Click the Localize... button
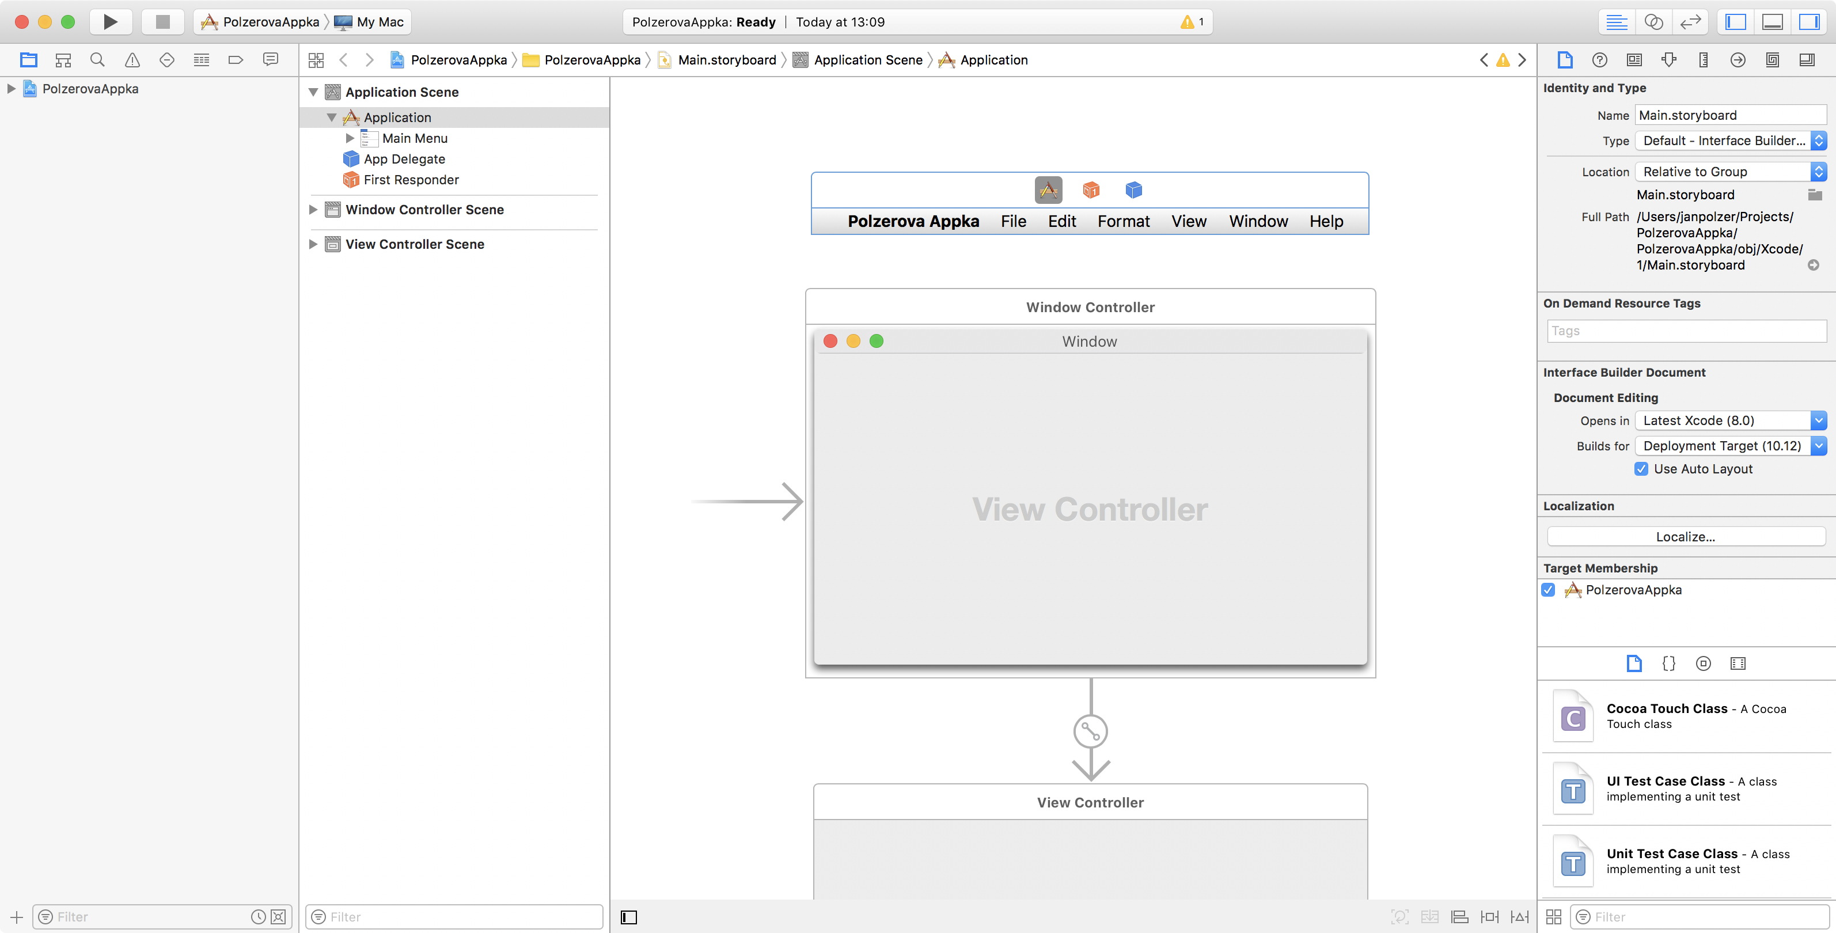Screen dimensions: 1836x933 [1686, 537]
